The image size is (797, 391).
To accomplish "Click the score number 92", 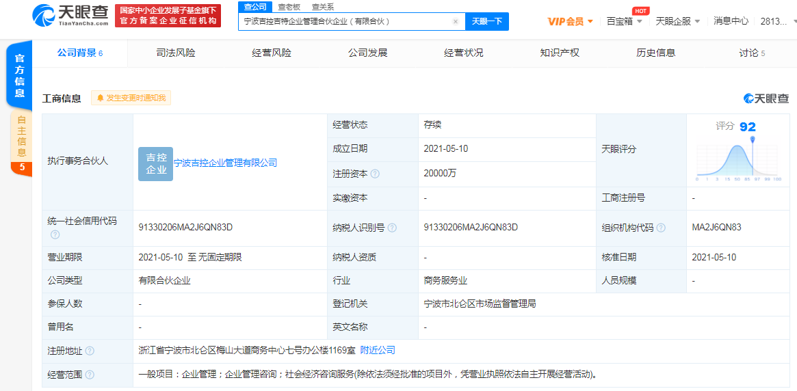I will click(x=748, y=126).
